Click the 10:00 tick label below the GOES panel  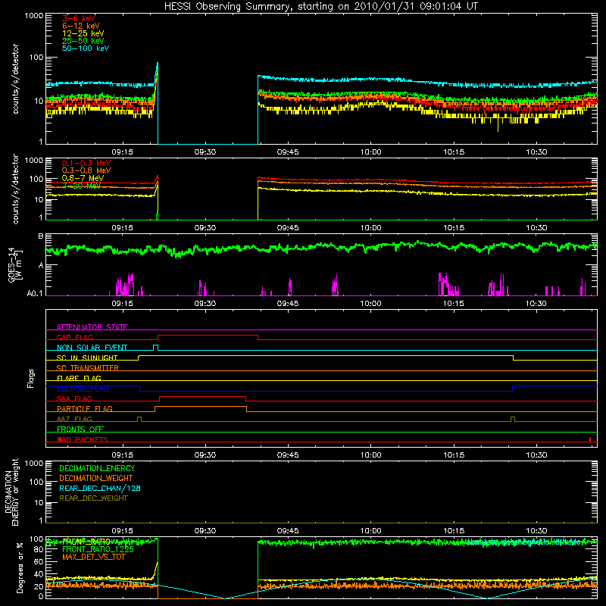point(370,304)
